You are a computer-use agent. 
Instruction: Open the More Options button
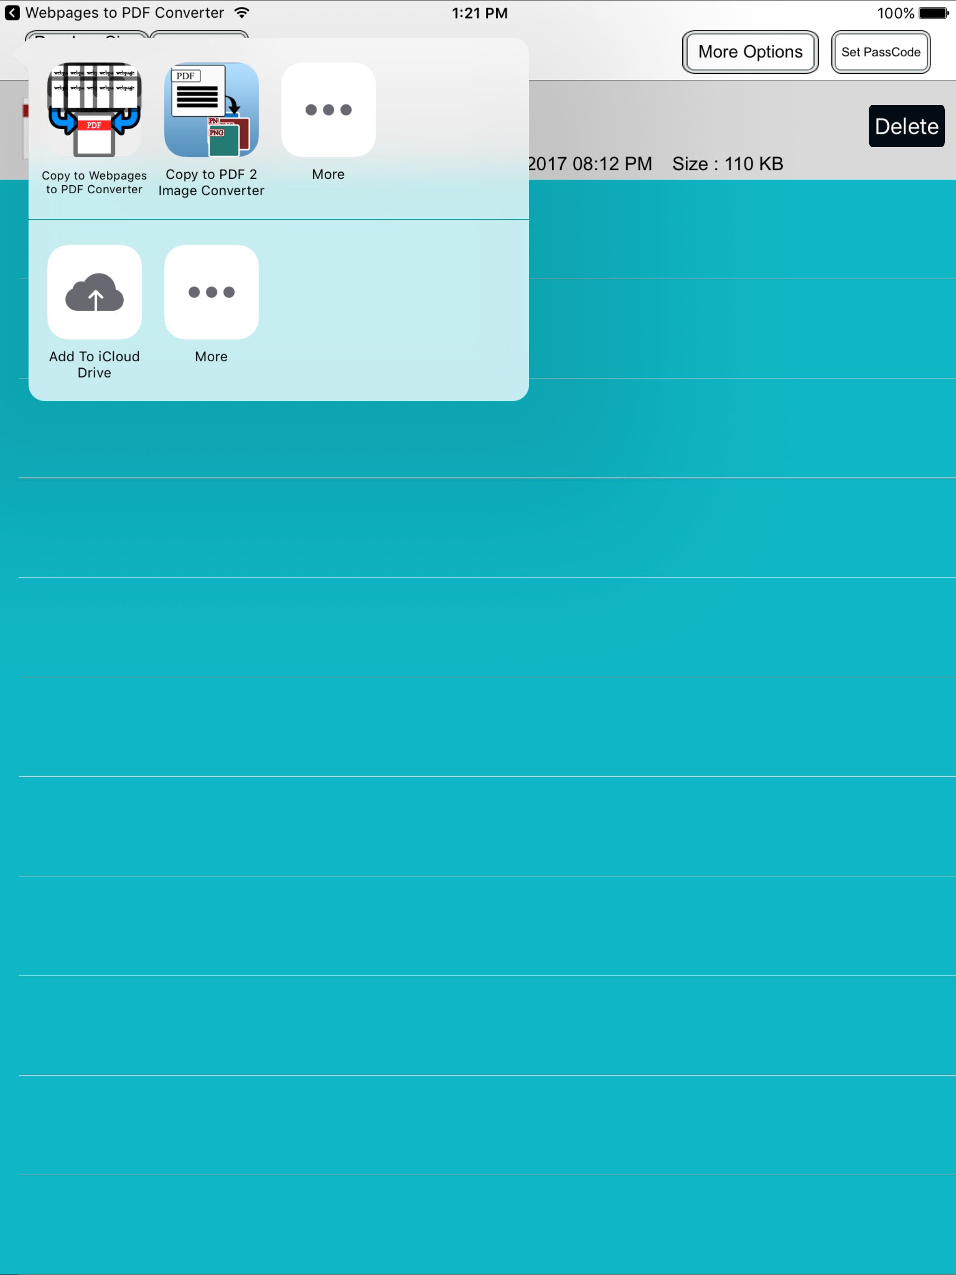tap(750, 52)
